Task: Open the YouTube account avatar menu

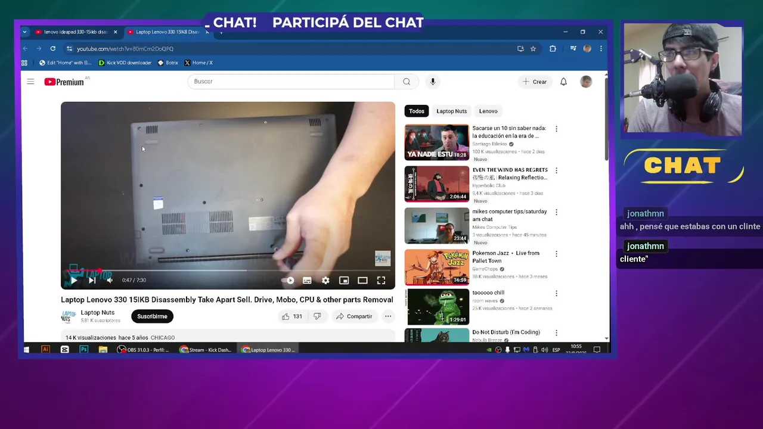Action: click(x=586, y=82)
